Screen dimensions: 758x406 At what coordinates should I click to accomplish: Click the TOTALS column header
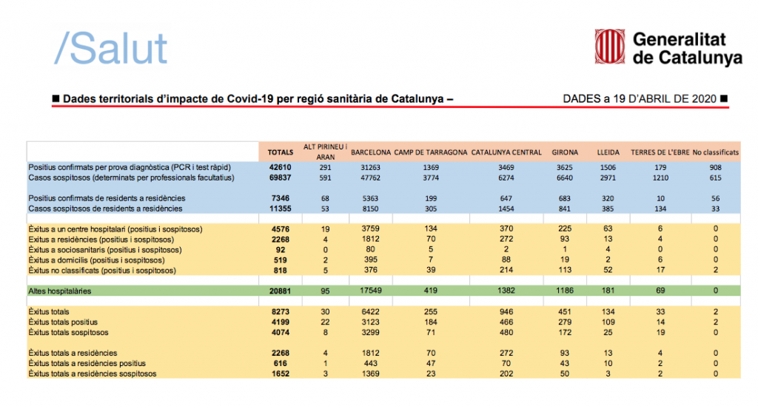click(281, 152)
